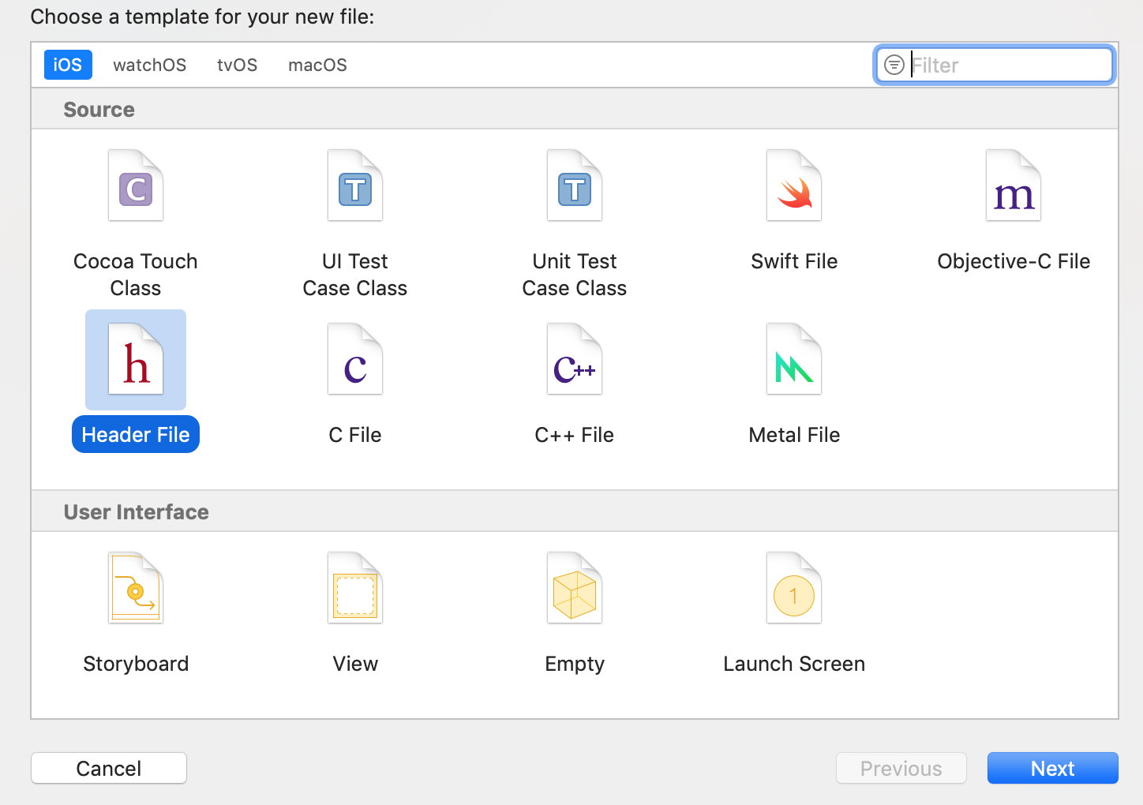Pick the C++ File template icon

(x=575, y=359)
